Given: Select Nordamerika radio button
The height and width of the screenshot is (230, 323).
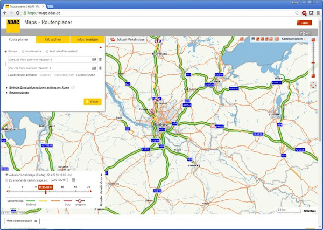Looking at the screenshot, I should click(x=23, y=51).
